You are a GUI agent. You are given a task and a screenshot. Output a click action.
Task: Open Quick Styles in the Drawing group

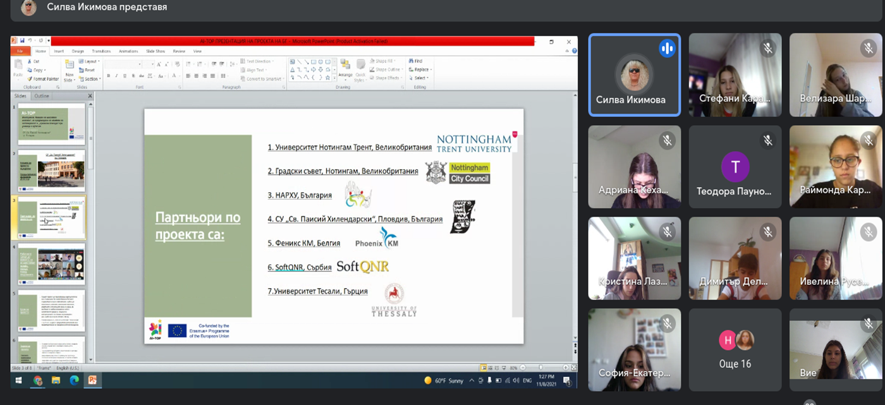360,70
